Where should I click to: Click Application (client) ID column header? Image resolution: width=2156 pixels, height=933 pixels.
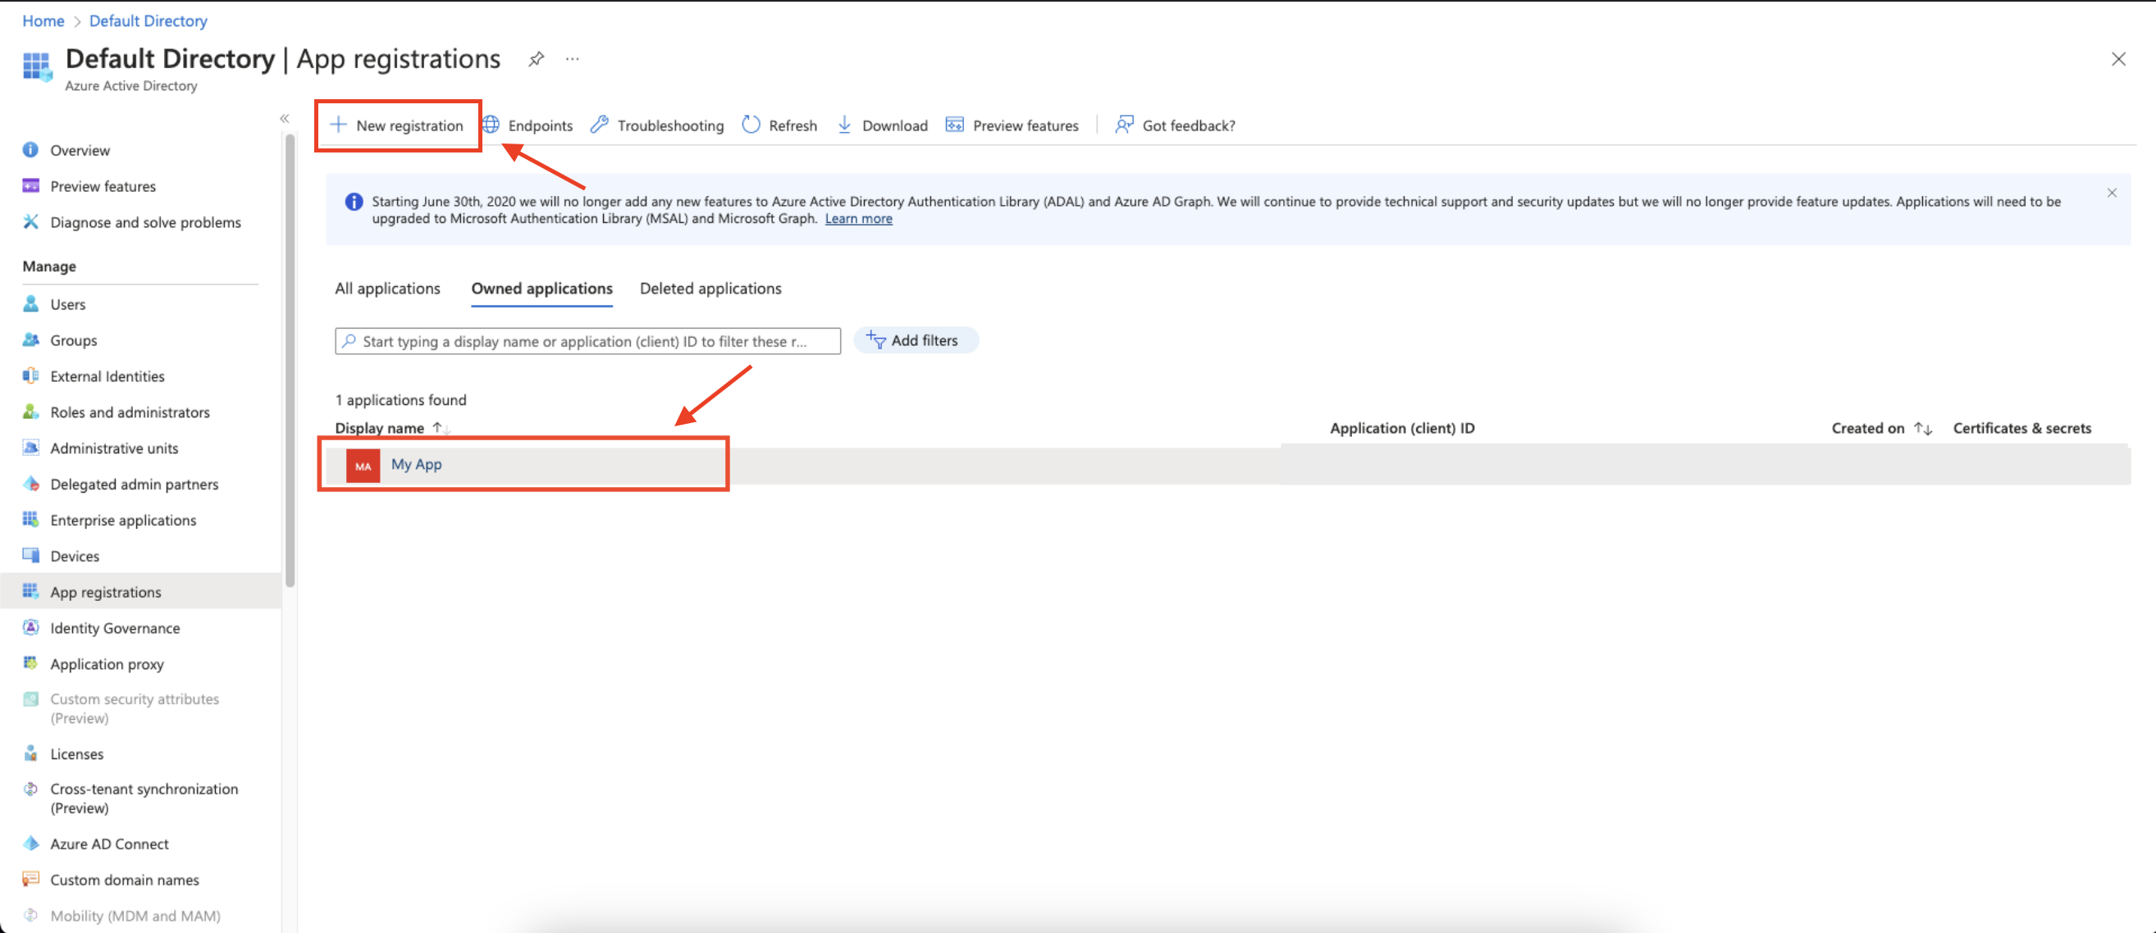tap(1402, 428)
